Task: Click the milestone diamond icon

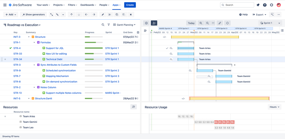Action: click(227, 23)
